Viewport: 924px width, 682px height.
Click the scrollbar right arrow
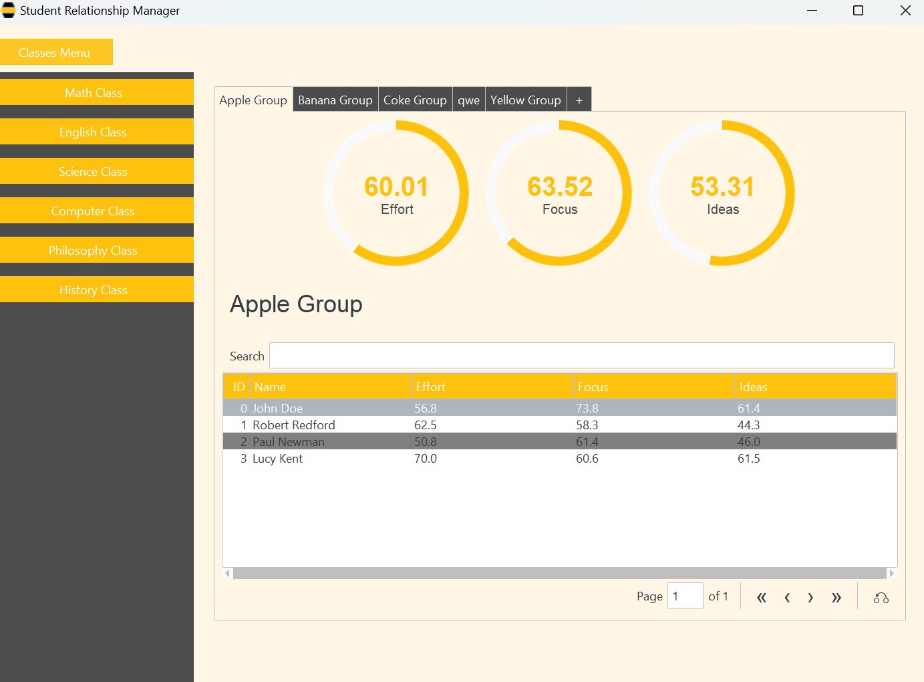coord(892,573)
